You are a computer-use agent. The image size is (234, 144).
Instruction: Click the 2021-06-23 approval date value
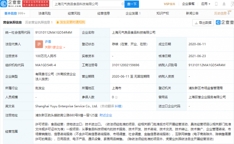[197, 56]
